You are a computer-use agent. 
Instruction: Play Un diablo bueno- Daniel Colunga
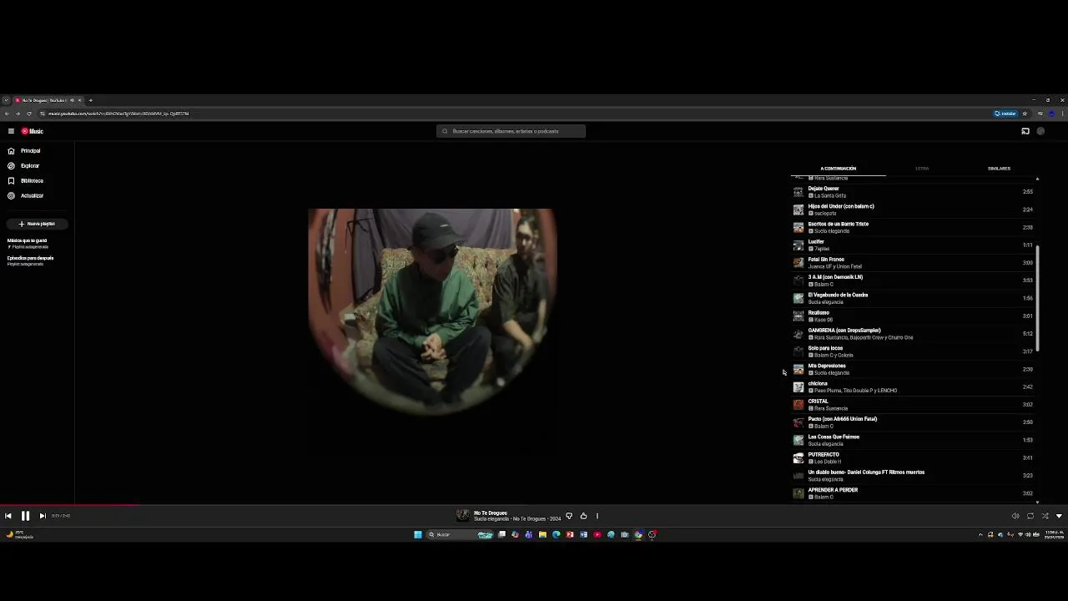pos(912,476)
